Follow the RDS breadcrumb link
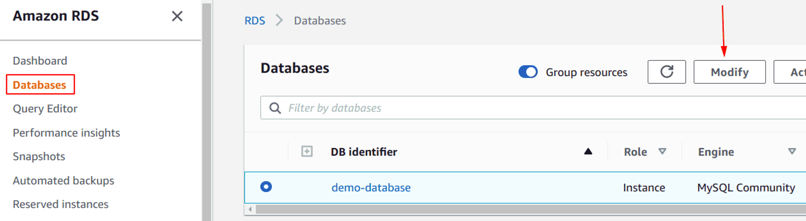806x221 pixels. (255, 20)
